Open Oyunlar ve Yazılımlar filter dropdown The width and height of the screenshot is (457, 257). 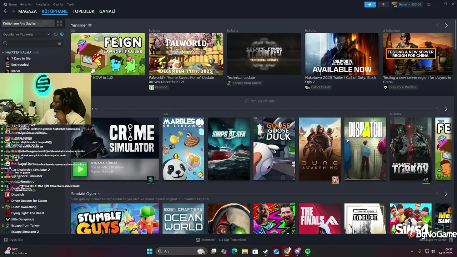(26, 34)
